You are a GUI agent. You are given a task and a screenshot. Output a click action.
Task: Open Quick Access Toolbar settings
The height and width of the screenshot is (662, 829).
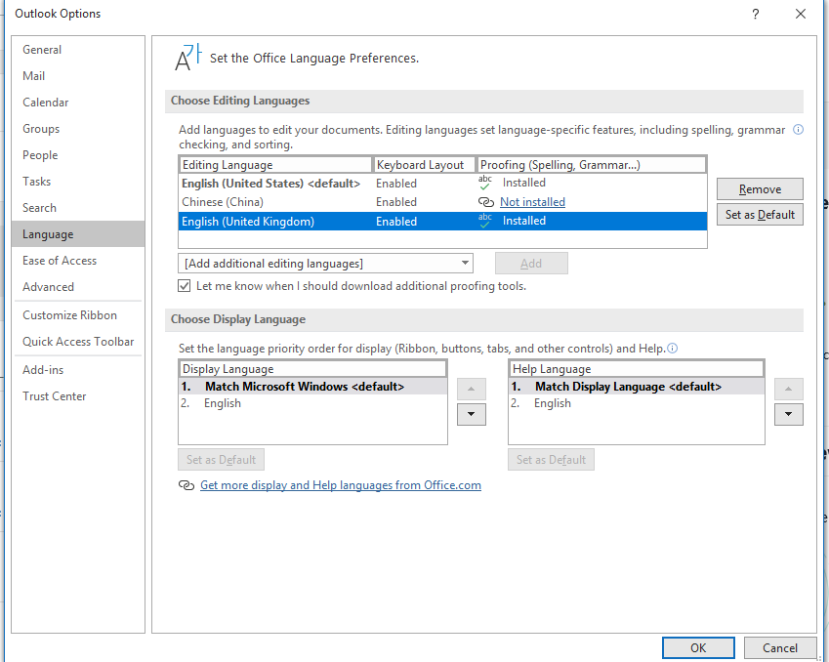pos(78,342)
